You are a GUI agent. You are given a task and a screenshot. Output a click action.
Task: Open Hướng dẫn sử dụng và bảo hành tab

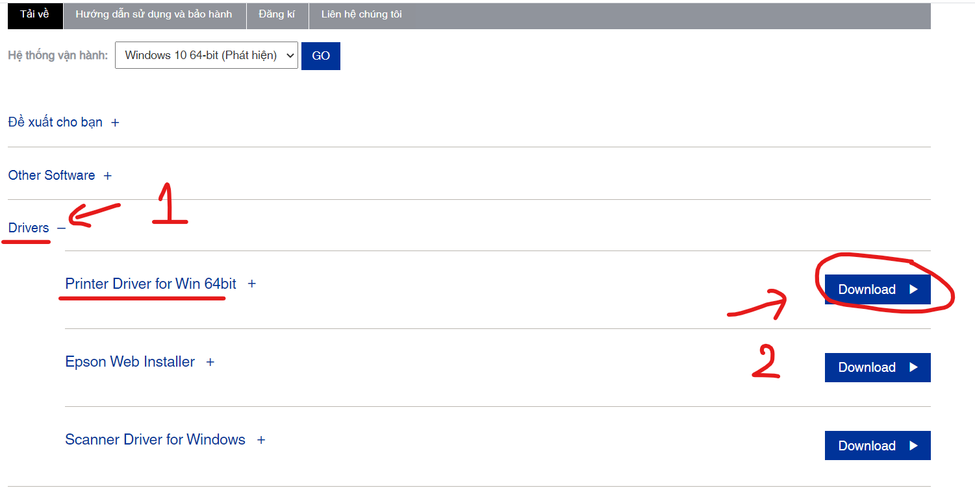pos(154,14)
